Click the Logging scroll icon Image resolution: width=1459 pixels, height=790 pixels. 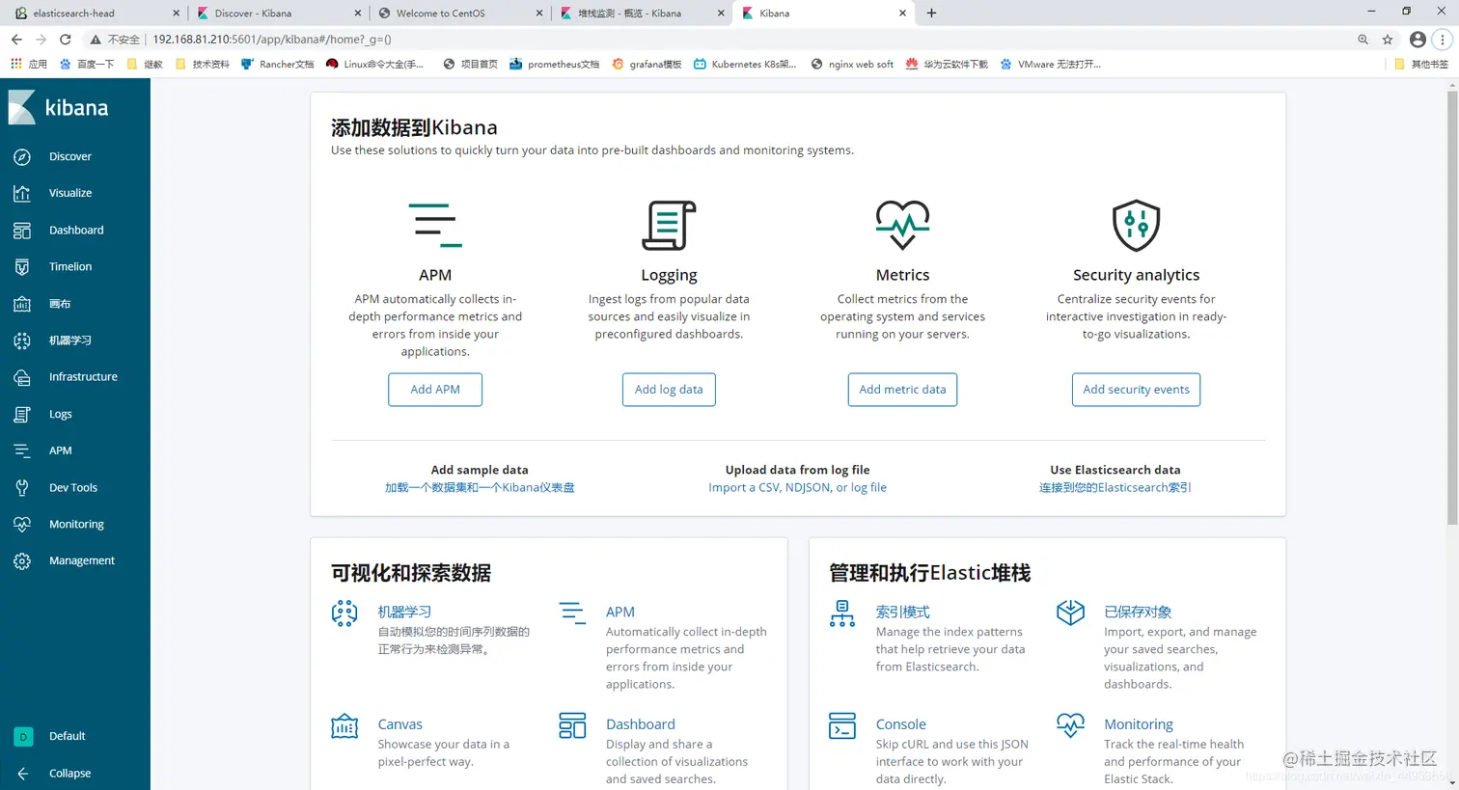click(669, 225)
